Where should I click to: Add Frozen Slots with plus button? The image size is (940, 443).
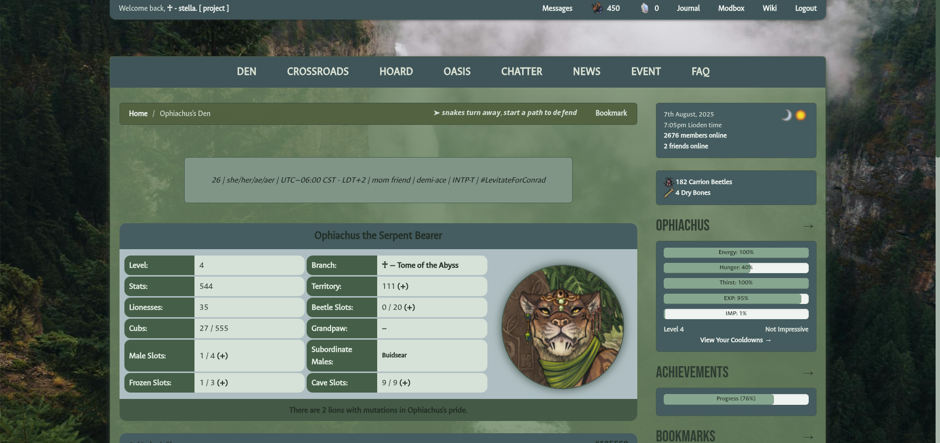pyautogui.click(x=222, y=383)
